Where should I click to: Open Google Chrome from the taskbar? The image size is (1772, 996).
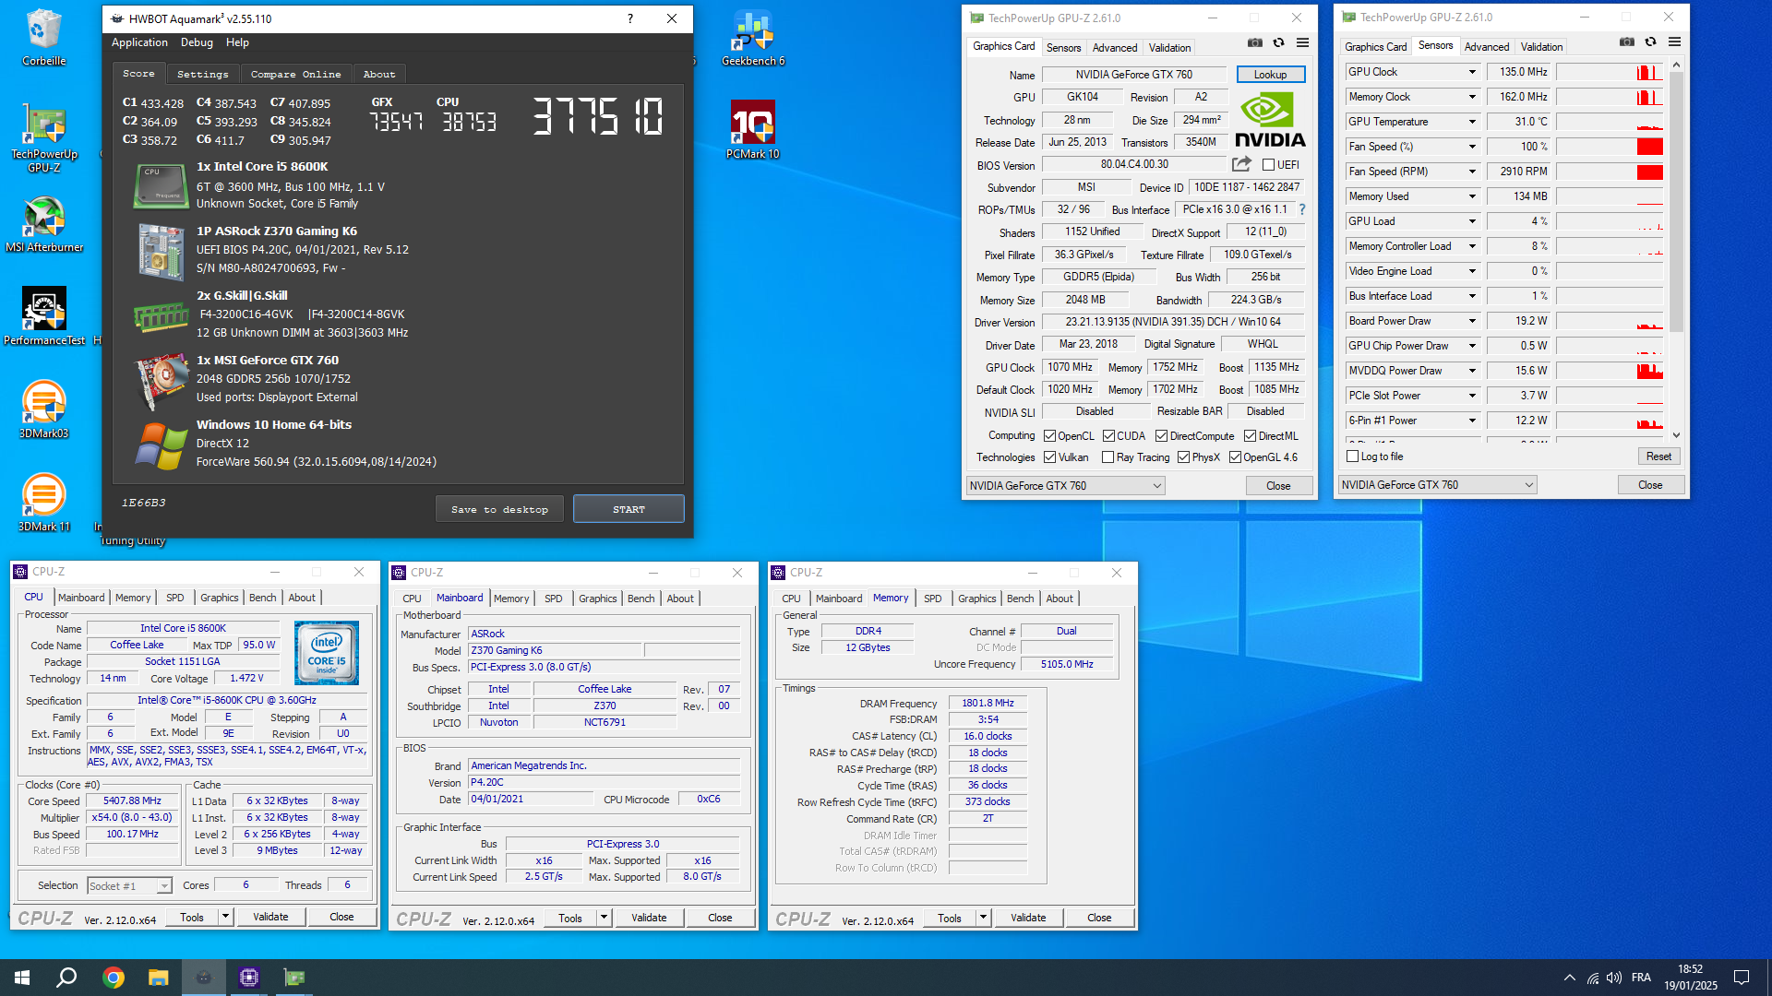tap(114, 978)
